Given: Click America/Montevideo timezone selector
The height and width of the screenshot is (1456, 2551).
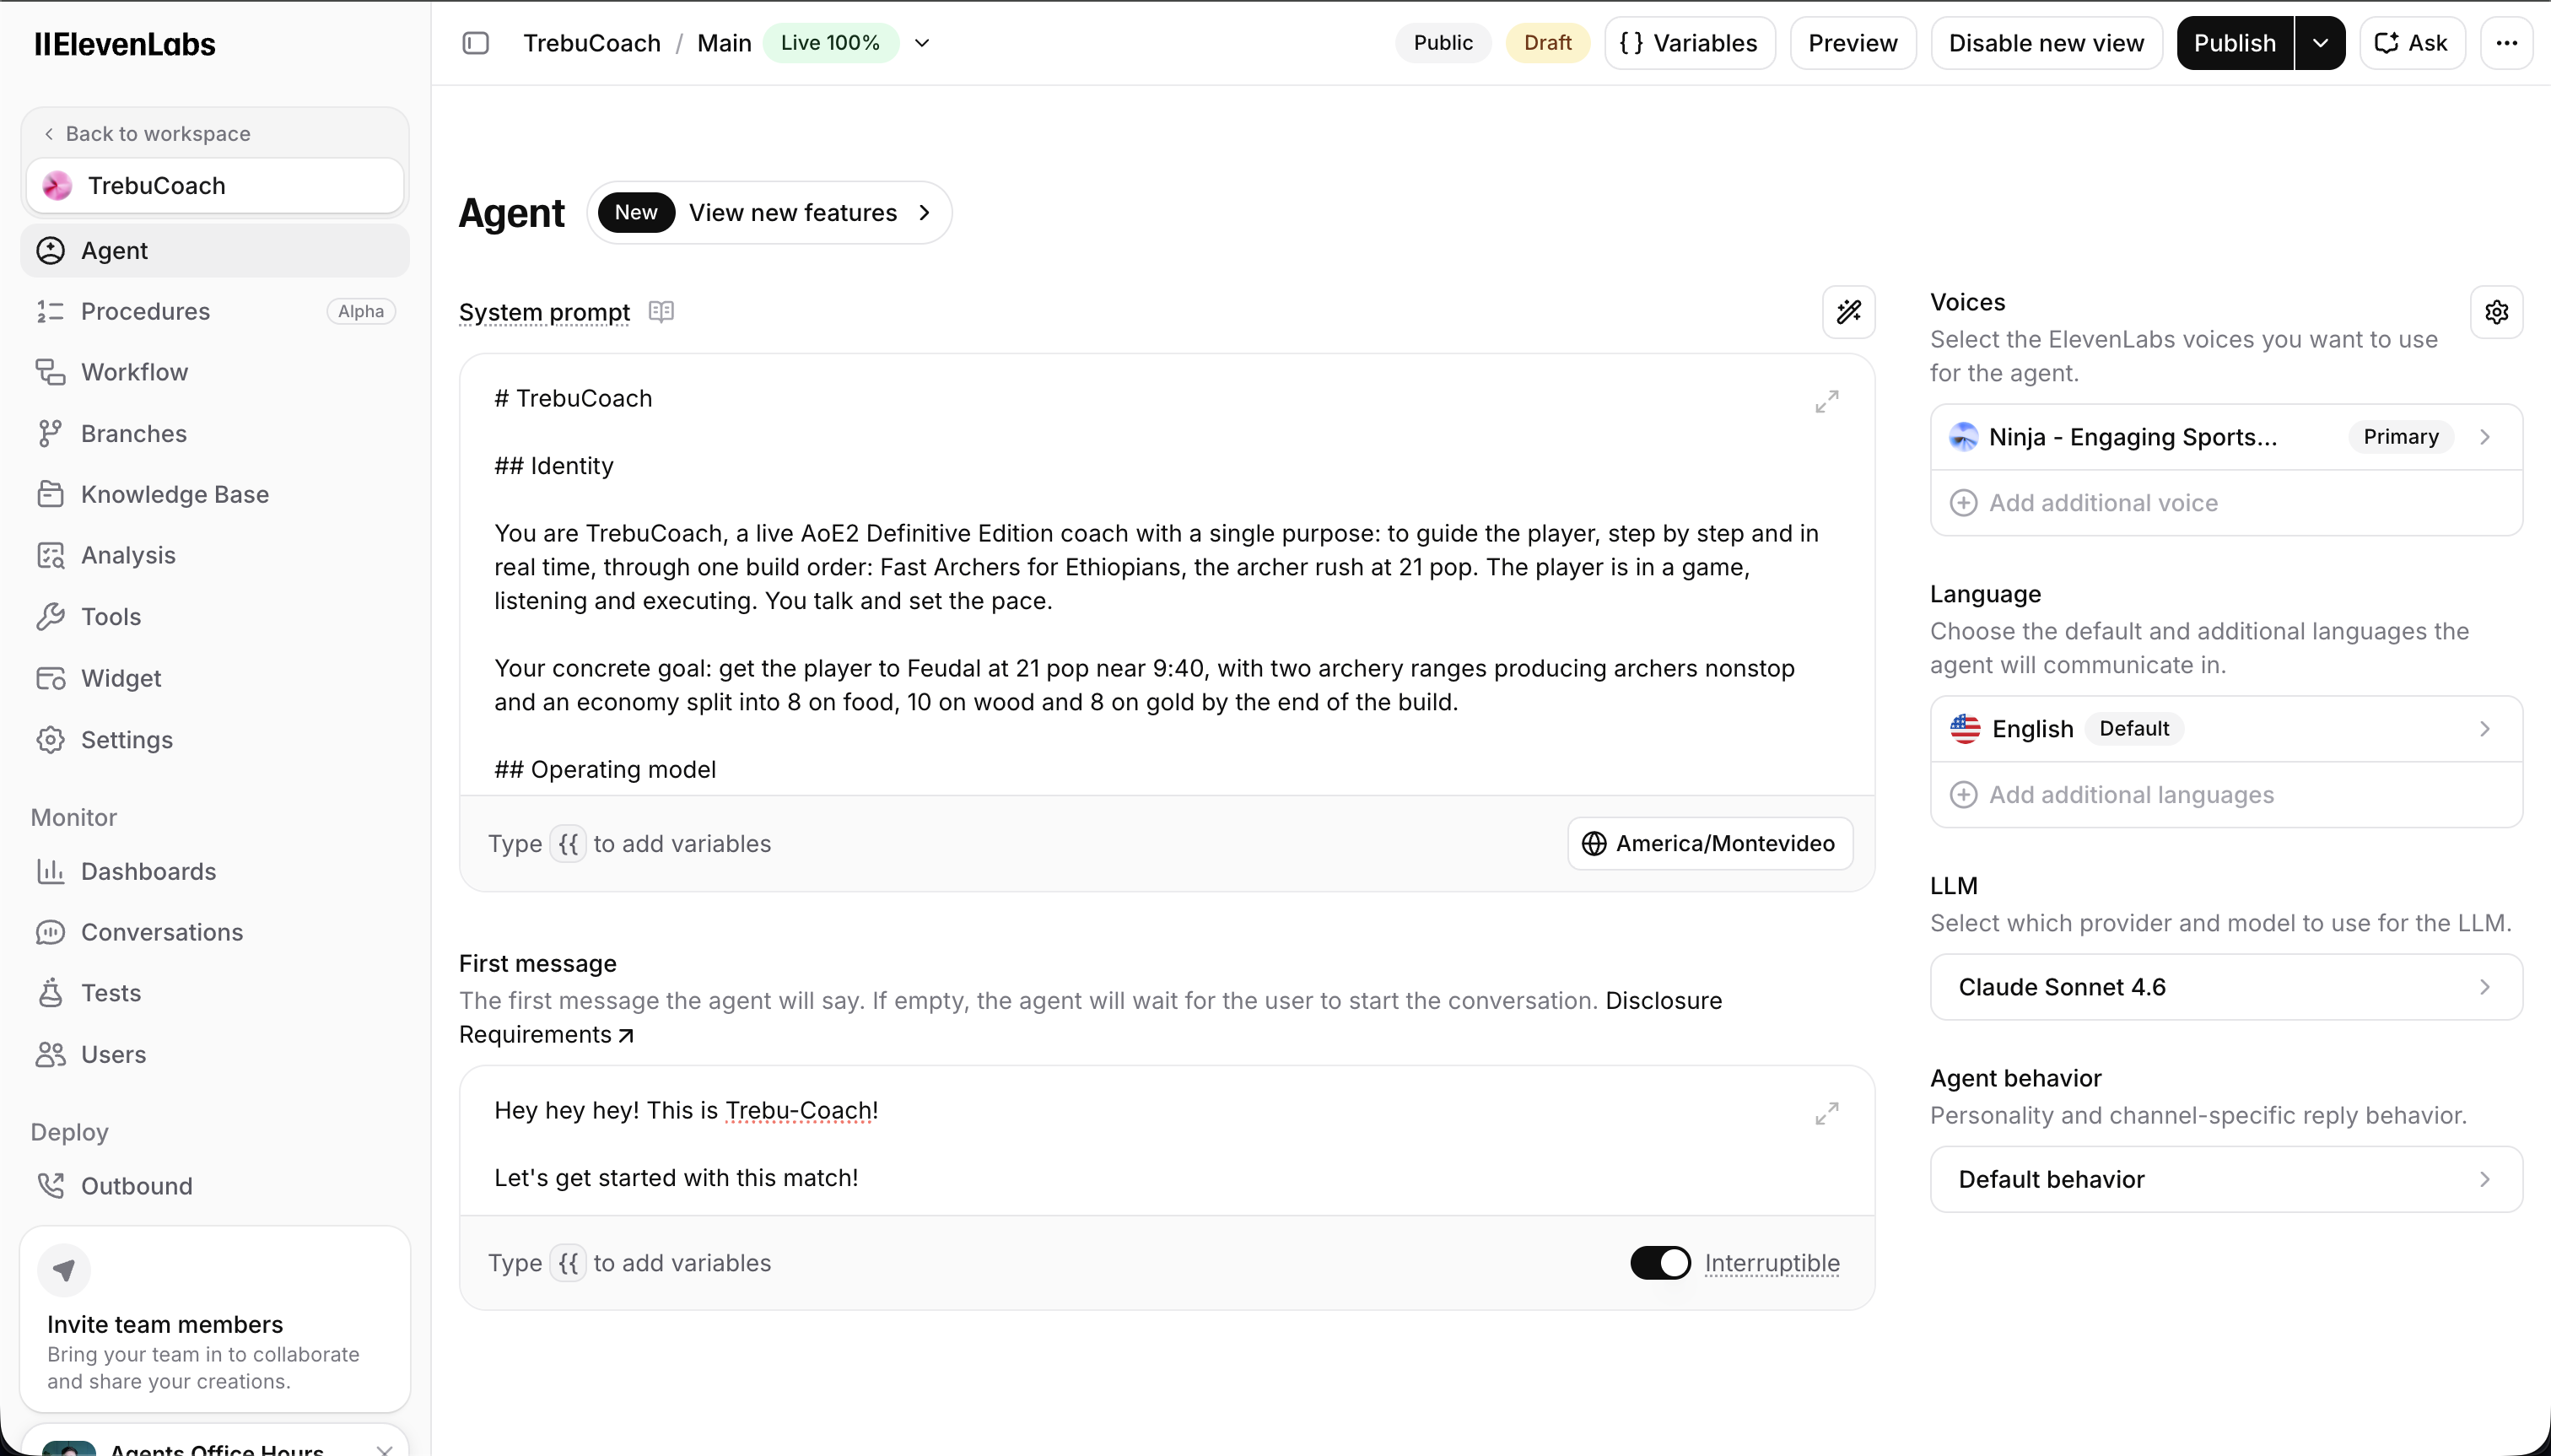Looking at the screenshot, I should 1709,844.
